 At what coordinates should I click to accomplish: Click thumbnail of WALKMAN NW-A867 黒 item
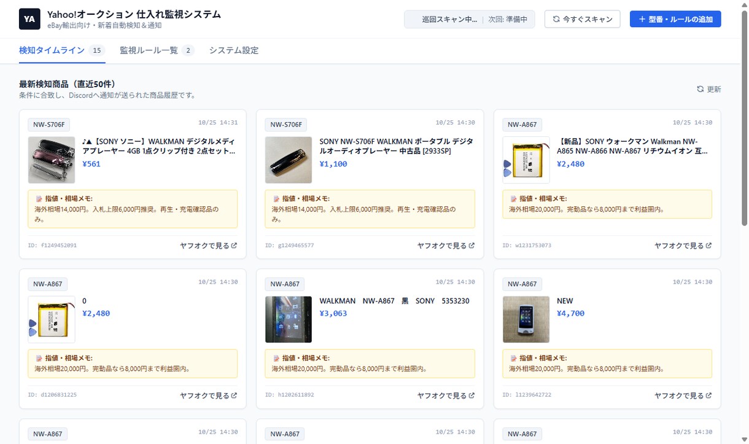click(x=289, y=319)
